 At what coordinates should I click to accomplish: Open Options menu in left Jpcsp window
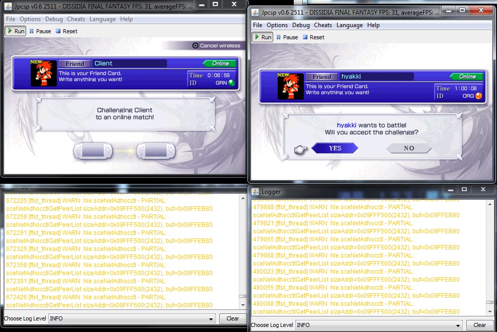coord(30,19)
